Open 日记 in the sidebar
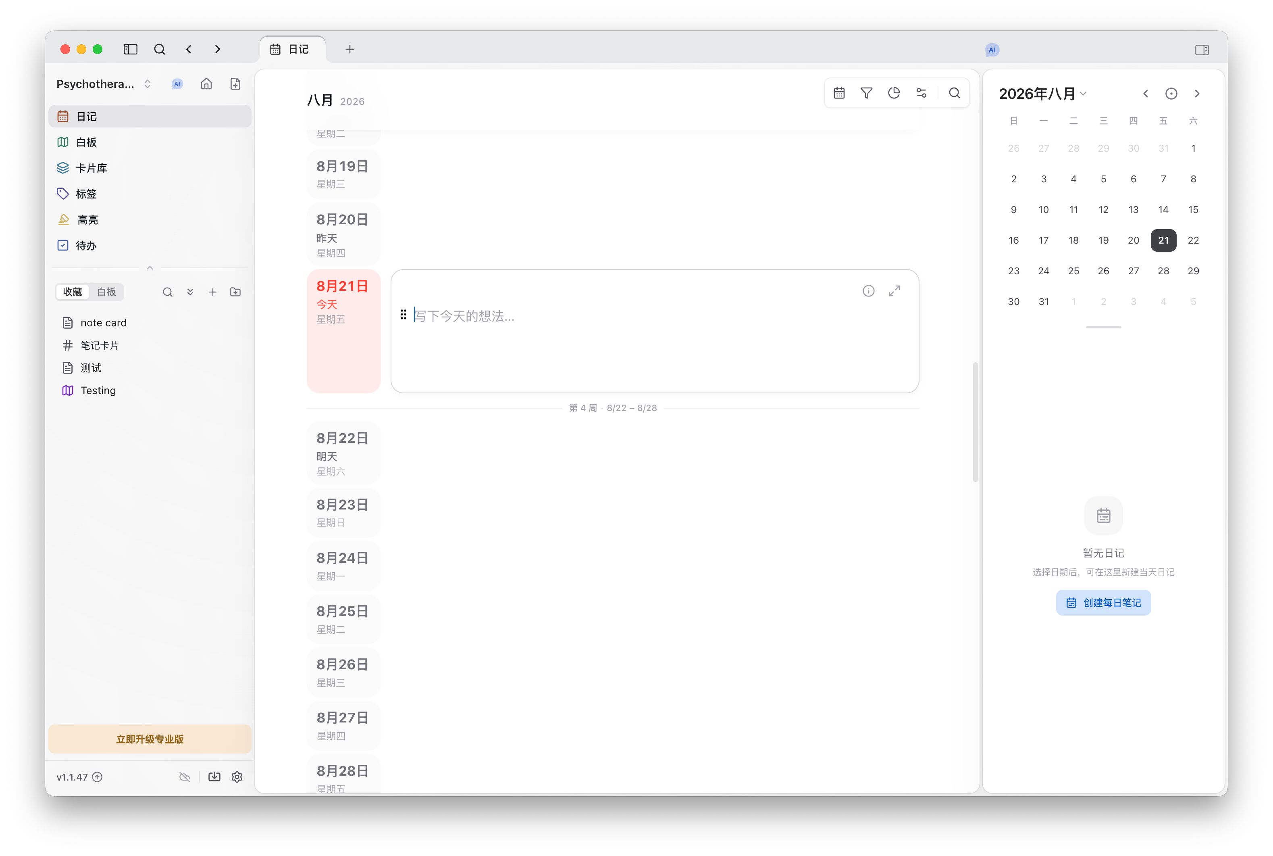Image resolution: width=1273 pixels, height=856 pixels. tap(150, 116)
